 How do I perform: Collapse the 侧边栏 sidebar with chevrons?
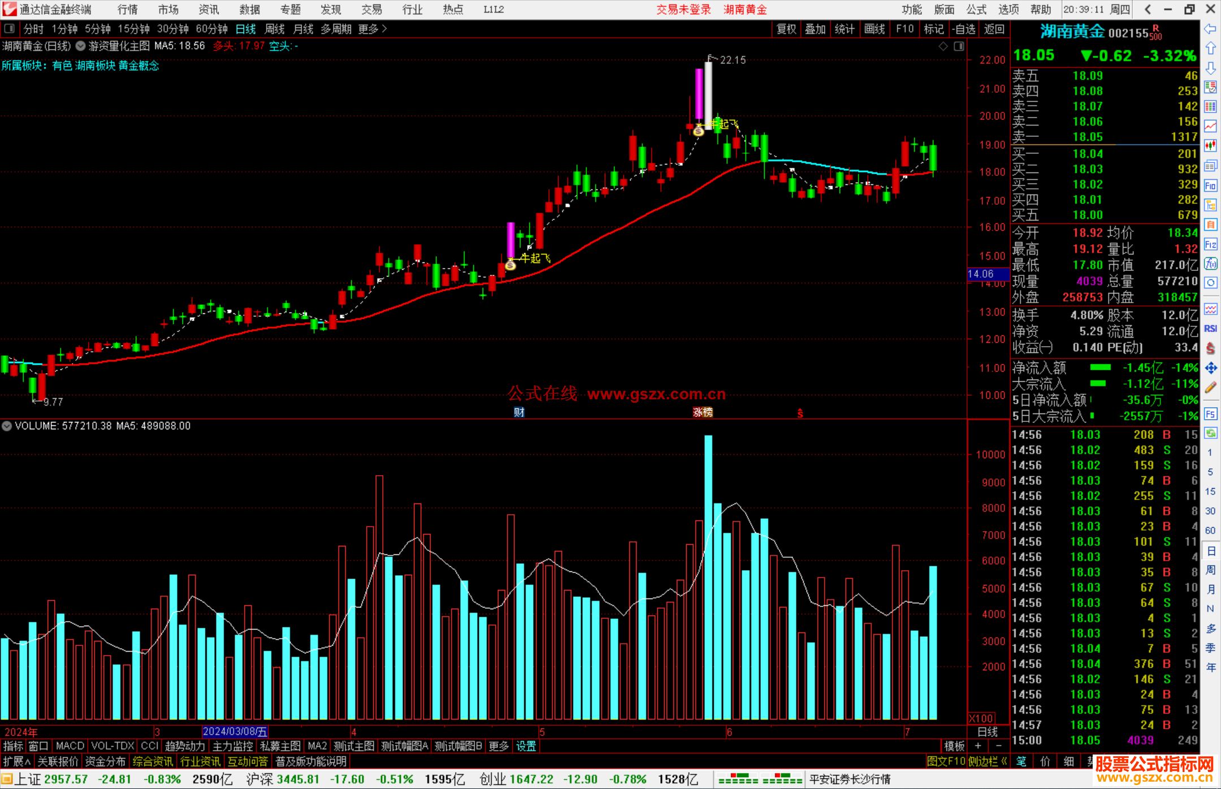click(987, 761)
